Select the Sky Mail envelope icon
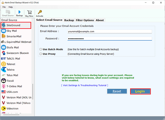 coord(3,31)
